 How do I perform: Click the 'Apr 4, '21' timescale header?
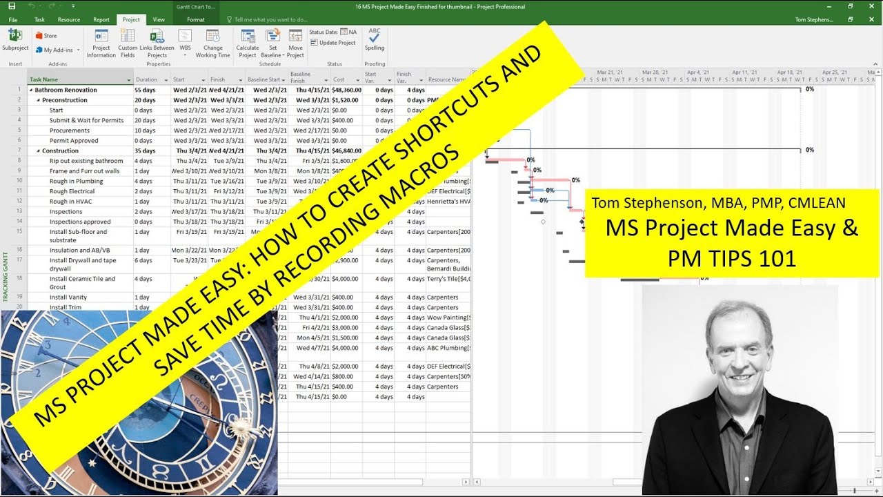698,72
